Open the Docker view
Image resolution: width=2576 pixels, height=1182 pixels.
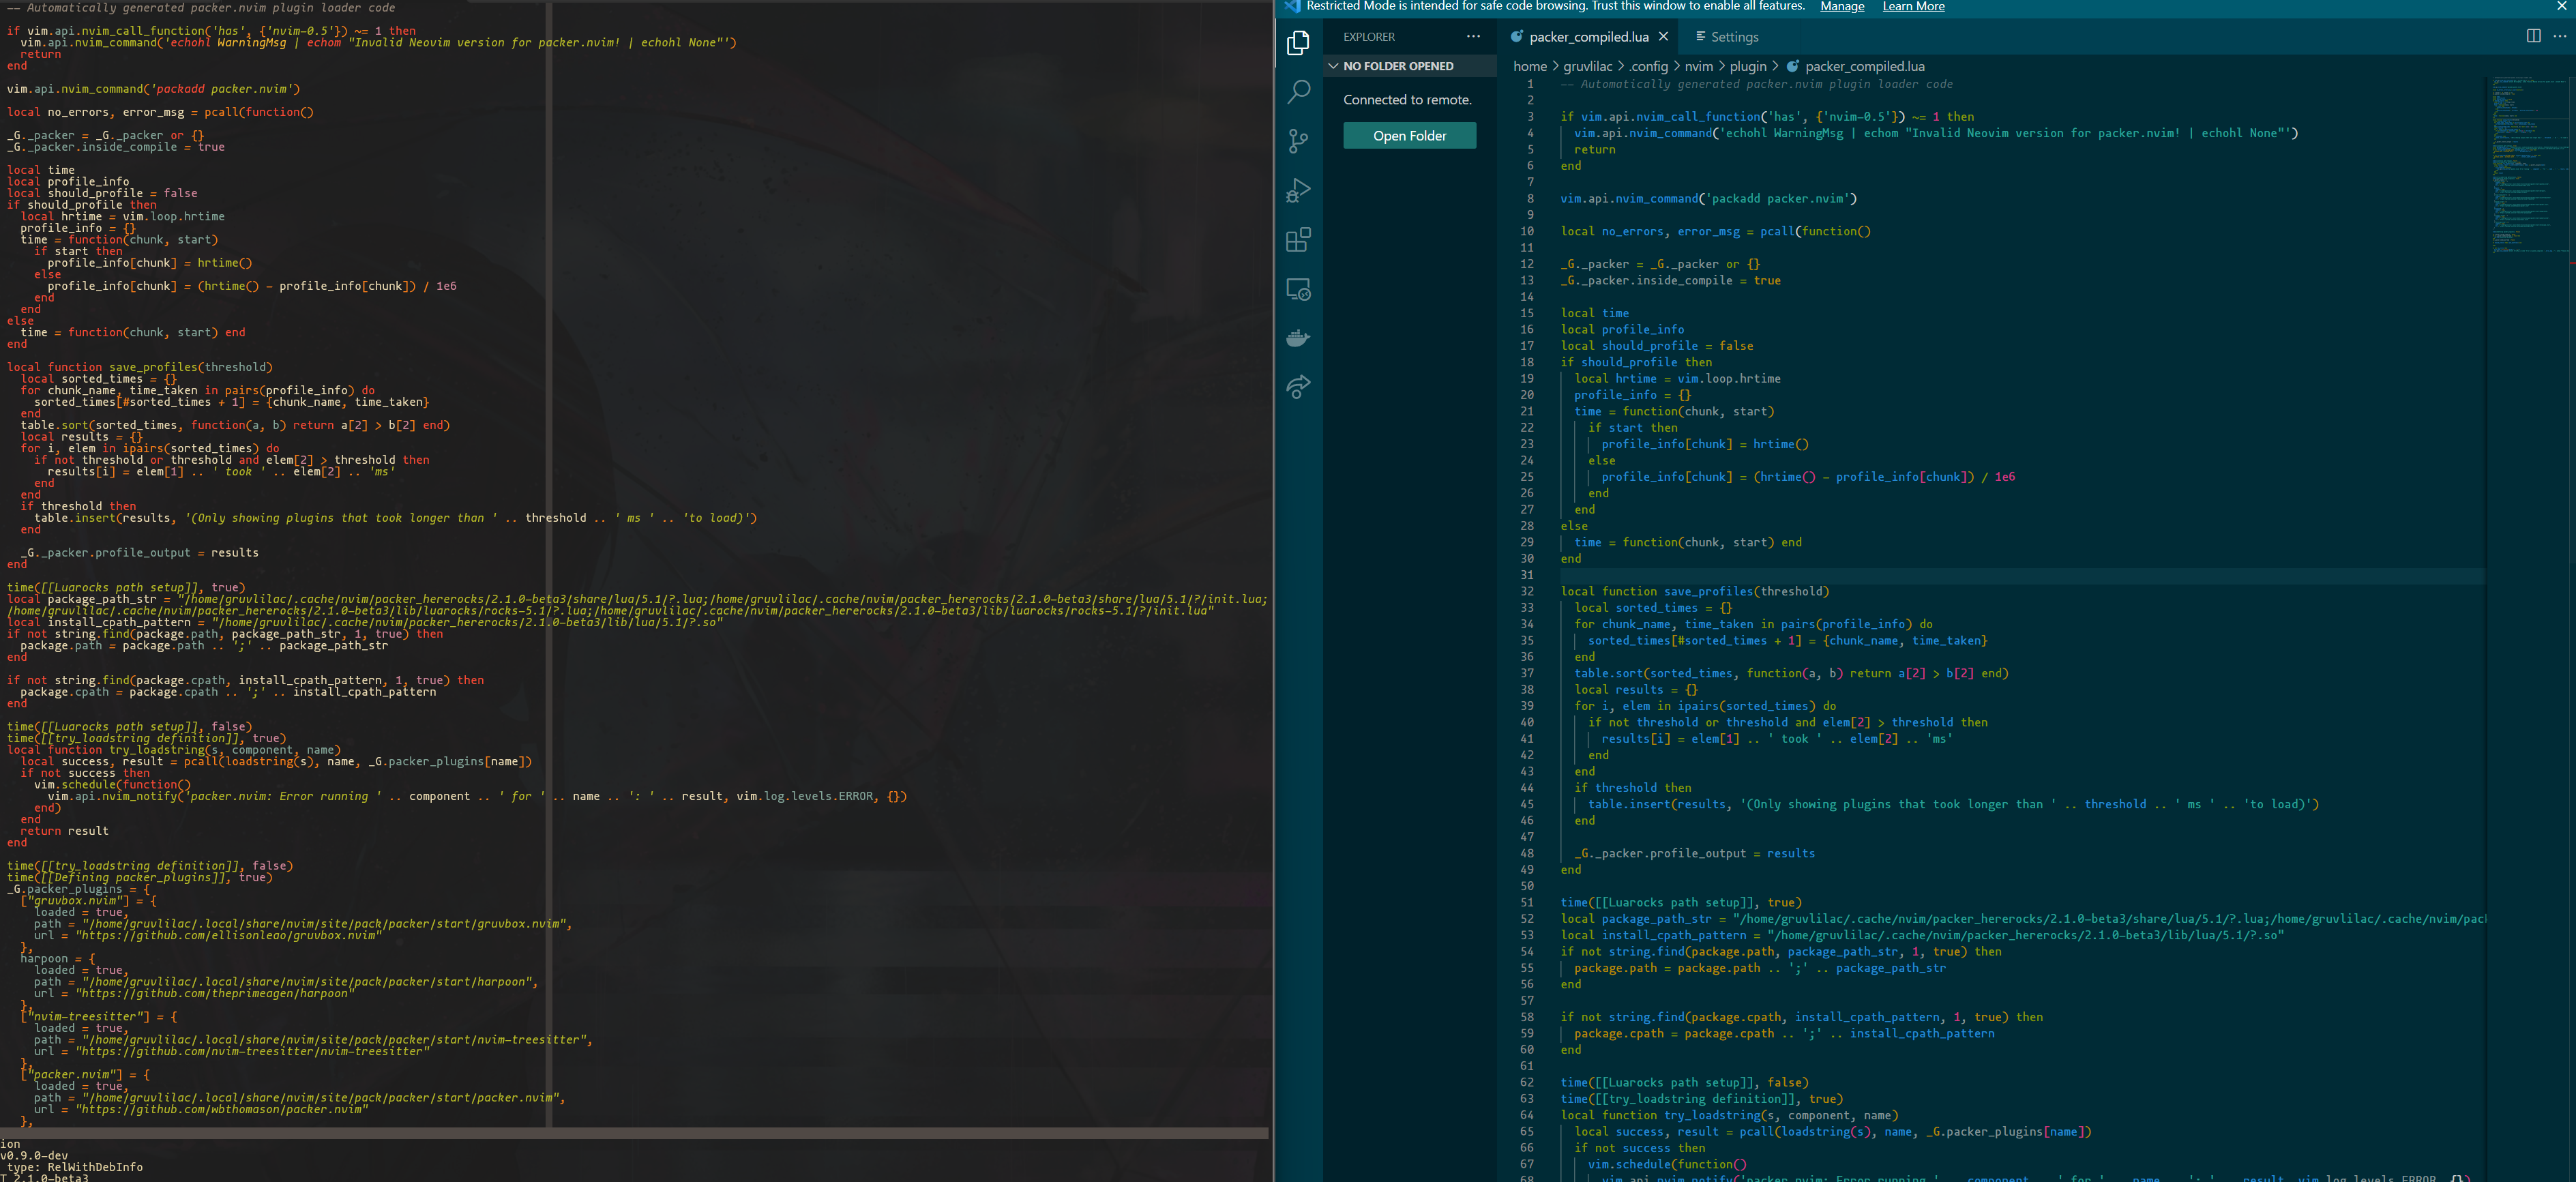click(1298, 338)
